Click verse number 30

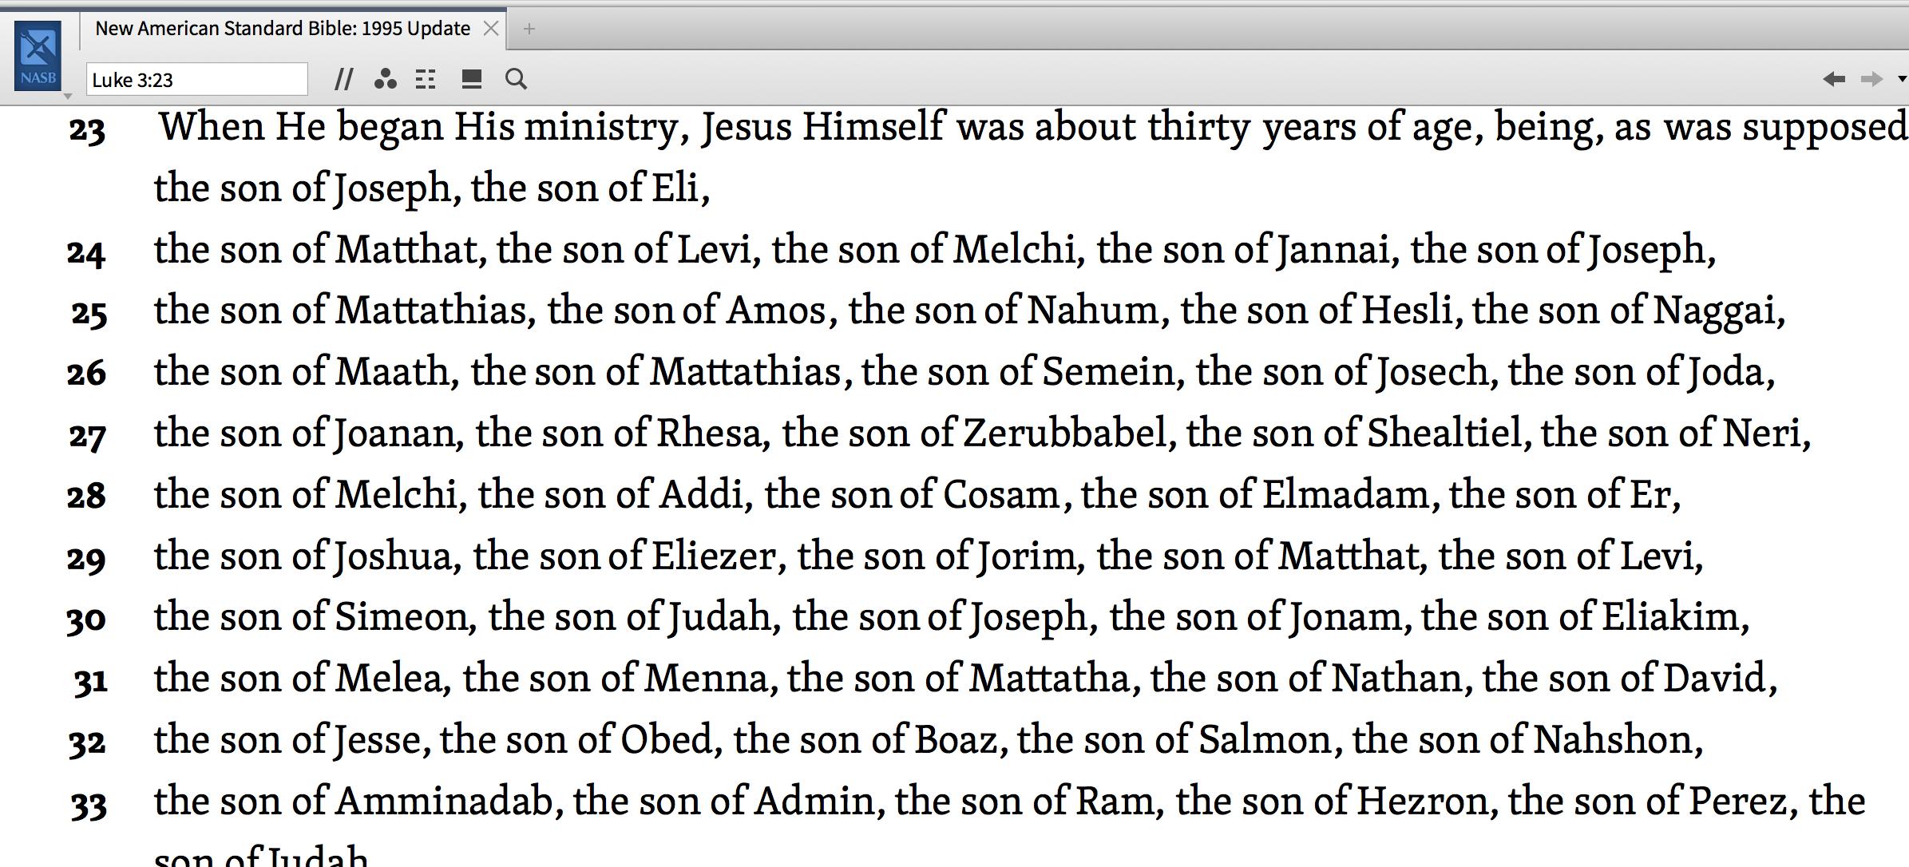[x=86, y=619]
